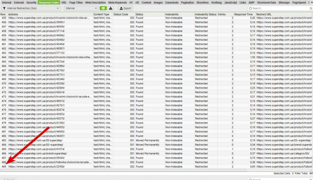Open the Hreflang tab

coord(216,2)
